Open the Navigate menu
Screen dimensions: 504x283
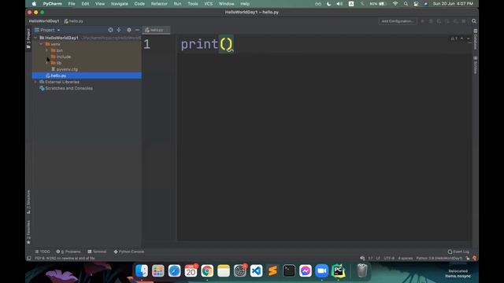[119, 4]
